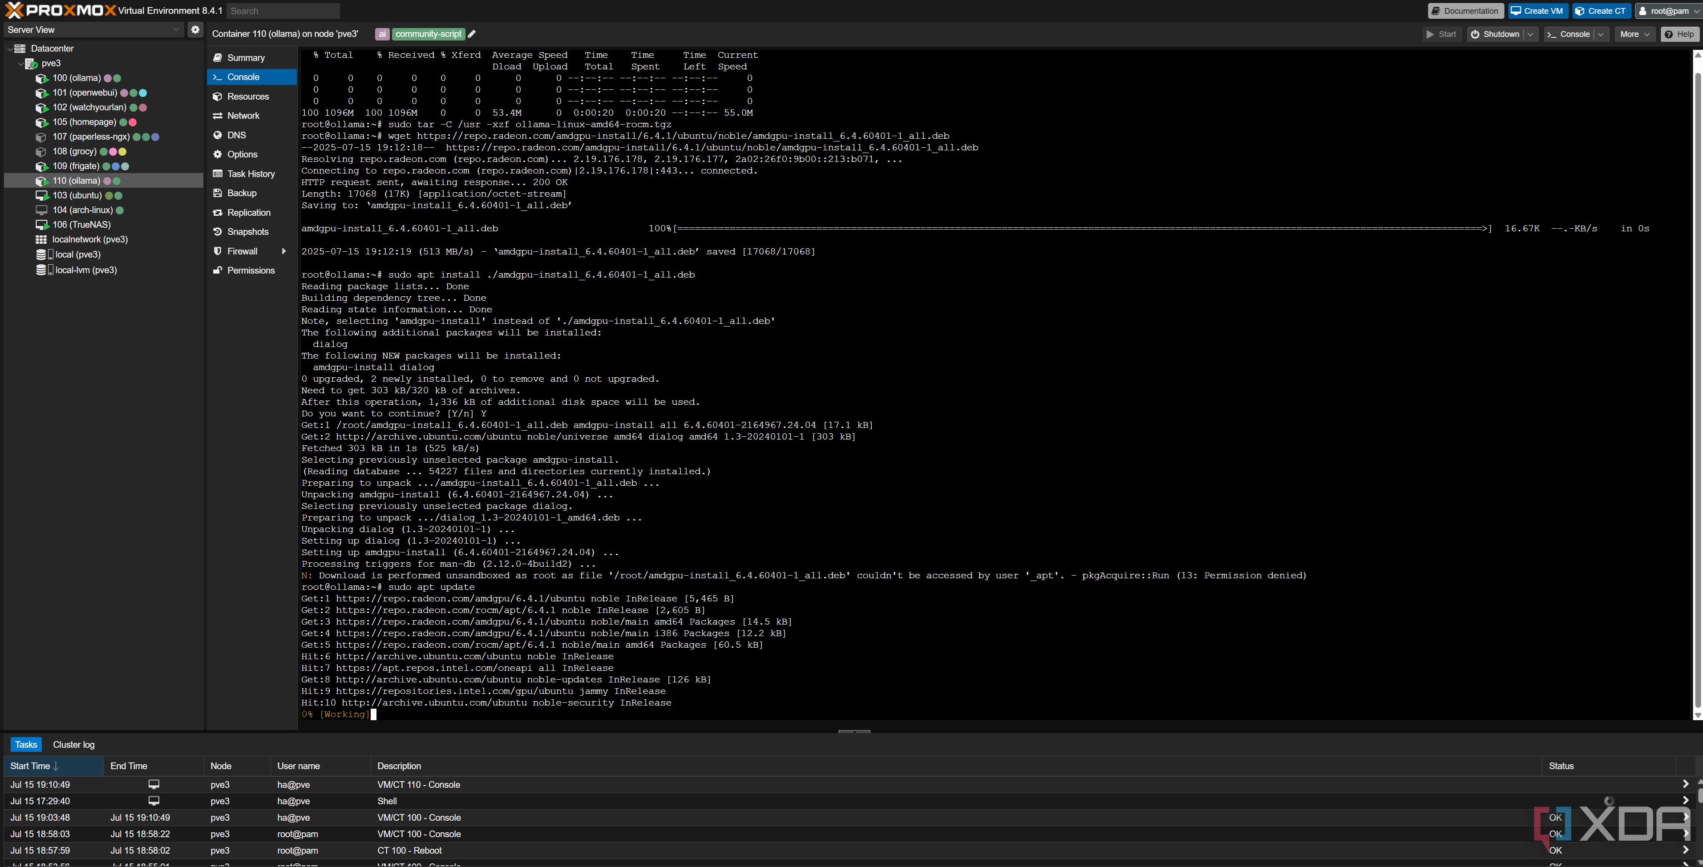Image resolution: width=1703 pixels, height=867 pixels.
Task: Expand the Shutdown button dropdown arrow
Action: click(1530, 34)
